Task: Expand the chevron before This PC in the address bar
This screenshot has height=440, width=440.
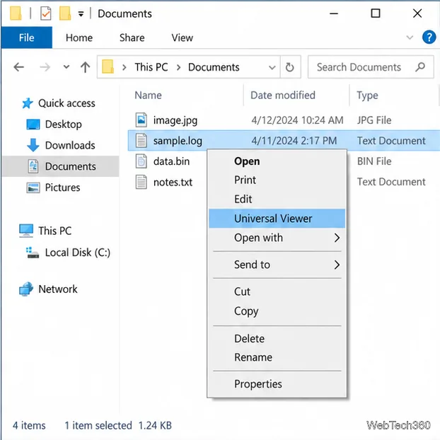Action: 125,67
